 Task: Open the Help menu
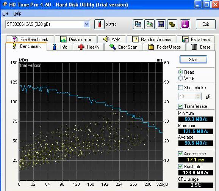(17, 13)
